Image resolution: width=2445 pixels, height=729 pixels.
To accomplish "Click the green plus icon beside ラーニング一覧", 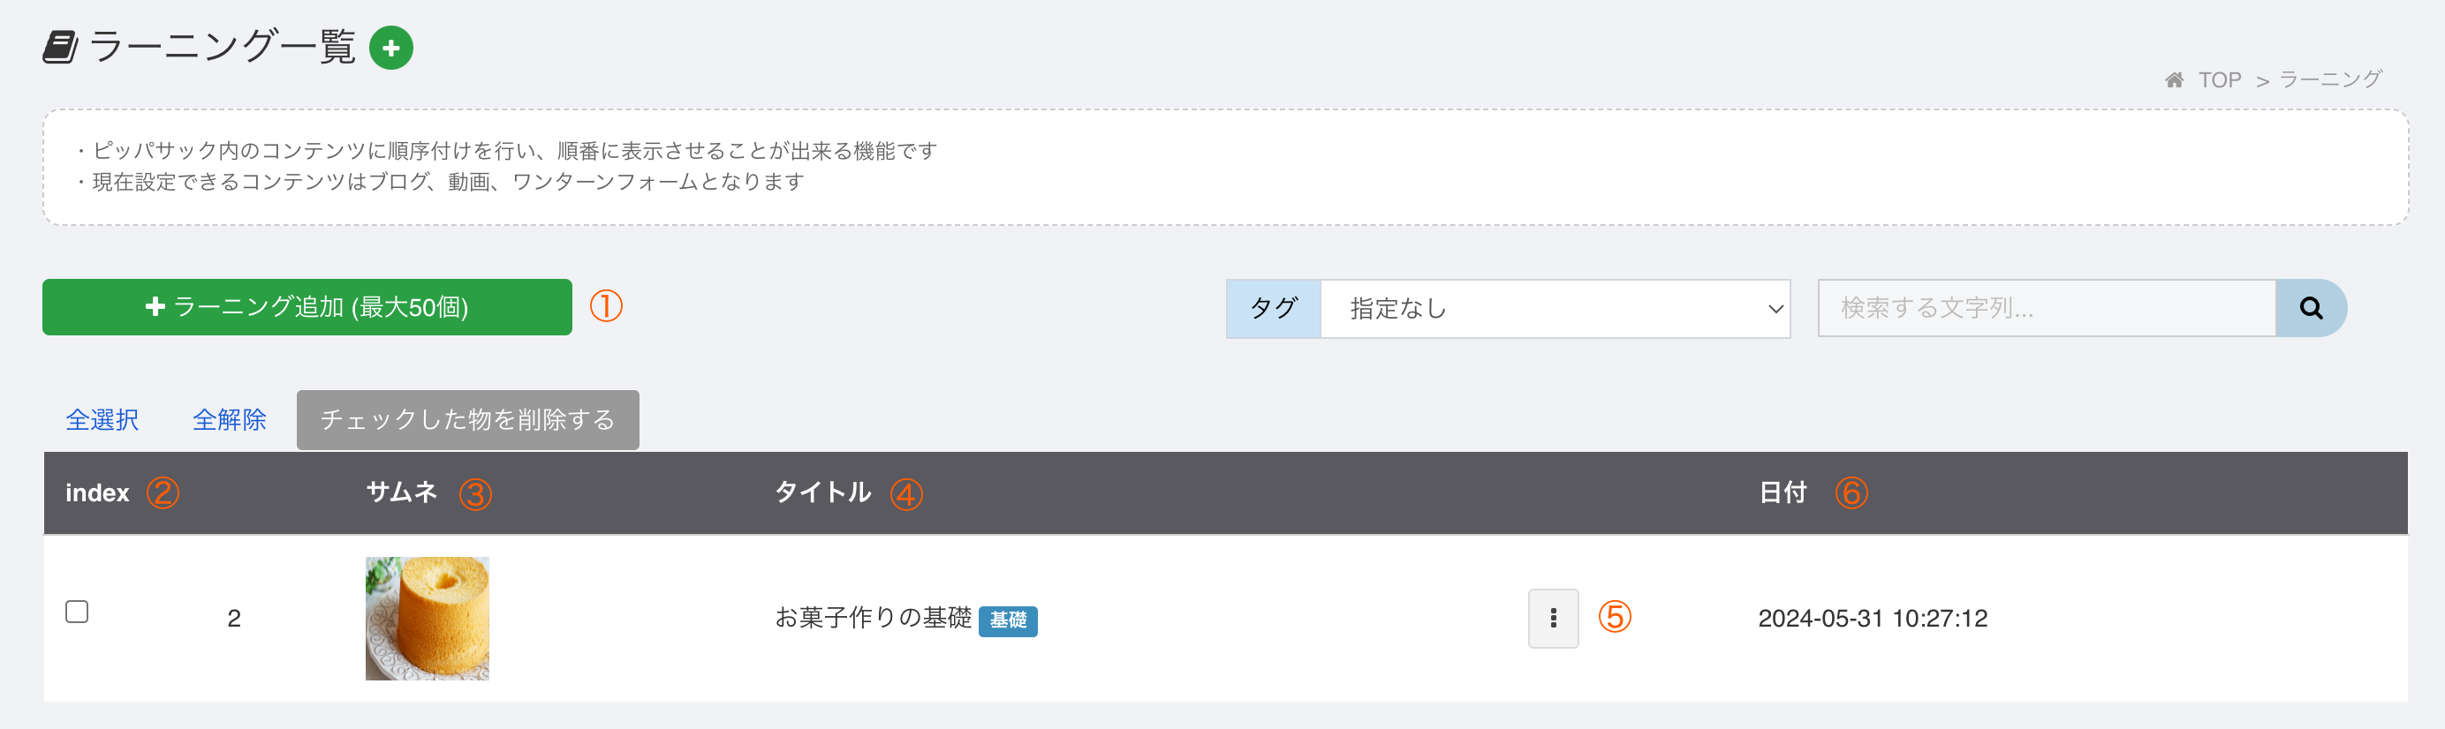I will [x=391, y=48].
